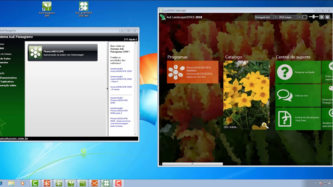Click F1 Ajuda in AuE Paisagismo
333x187 pixels.
[130, 39]
